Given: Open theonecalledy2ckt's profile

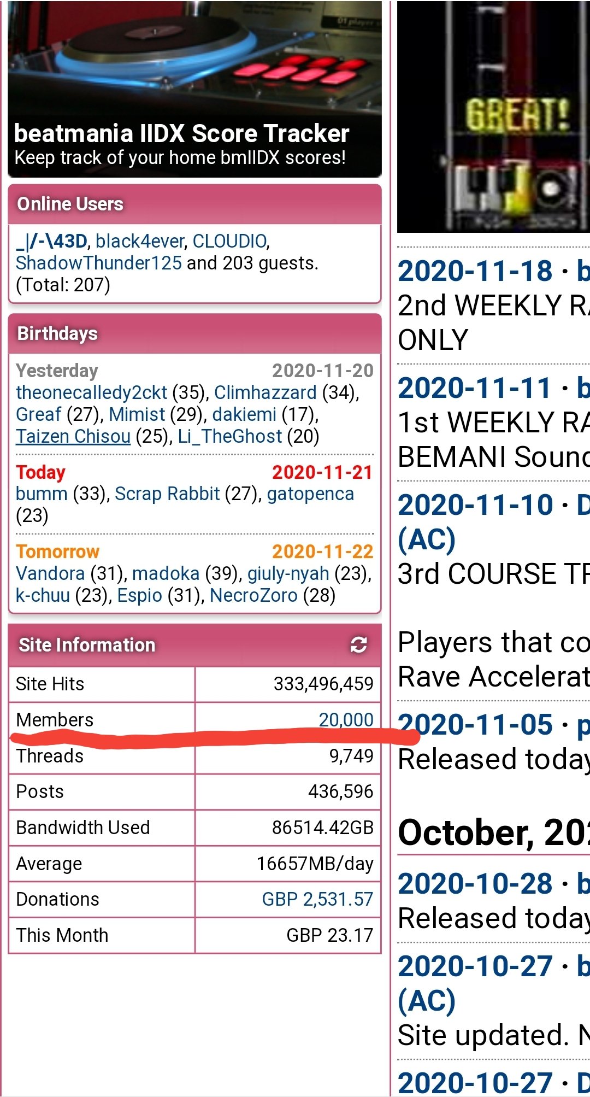Looking at the screenshot, I should 91,392.
